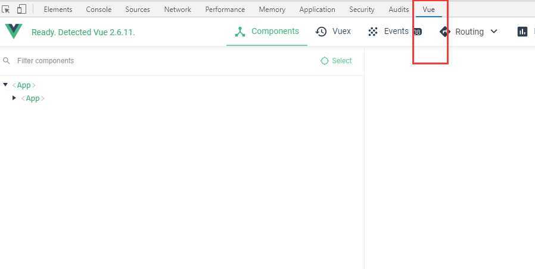The image size is (535, 269).
Task: Open the Elements tab
Action: point(58,10)
